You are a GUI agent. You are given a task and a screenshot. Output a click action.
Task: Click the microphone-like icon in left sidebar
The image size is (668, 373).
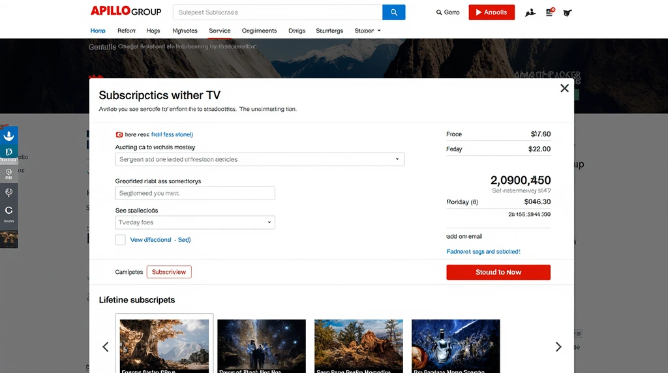pos(8,192)
